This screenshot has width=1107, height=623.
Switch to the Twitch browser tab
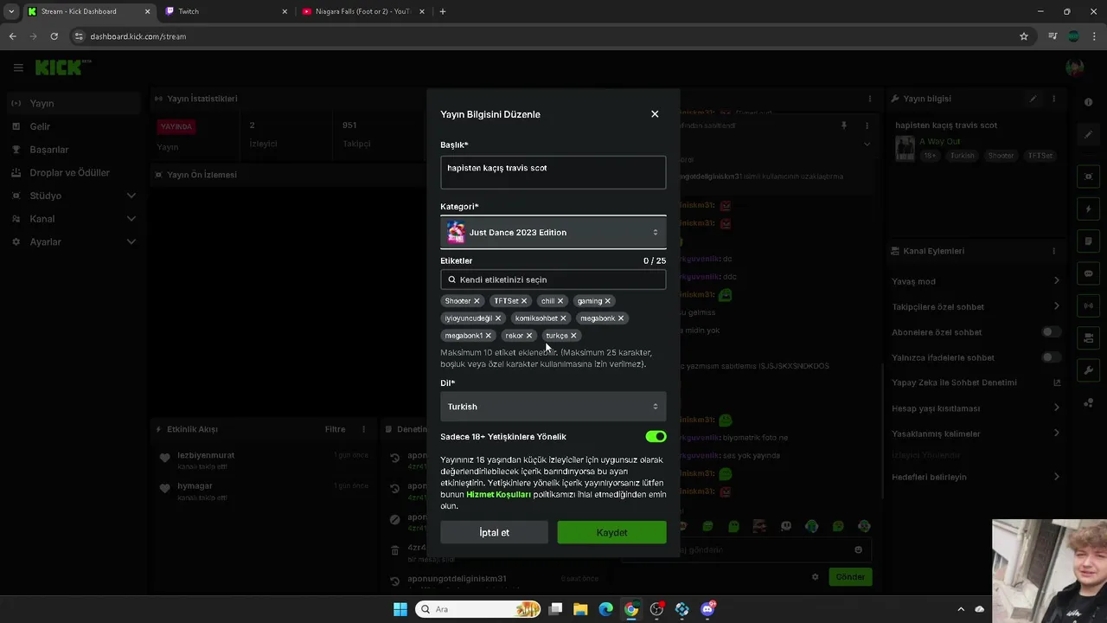(227, 11)
